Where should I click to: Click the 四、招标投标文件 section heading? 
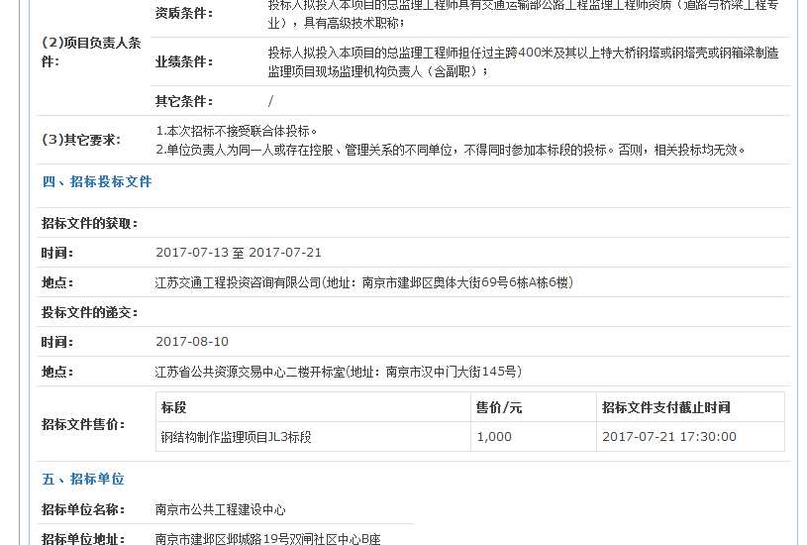(x=97, y=181)
